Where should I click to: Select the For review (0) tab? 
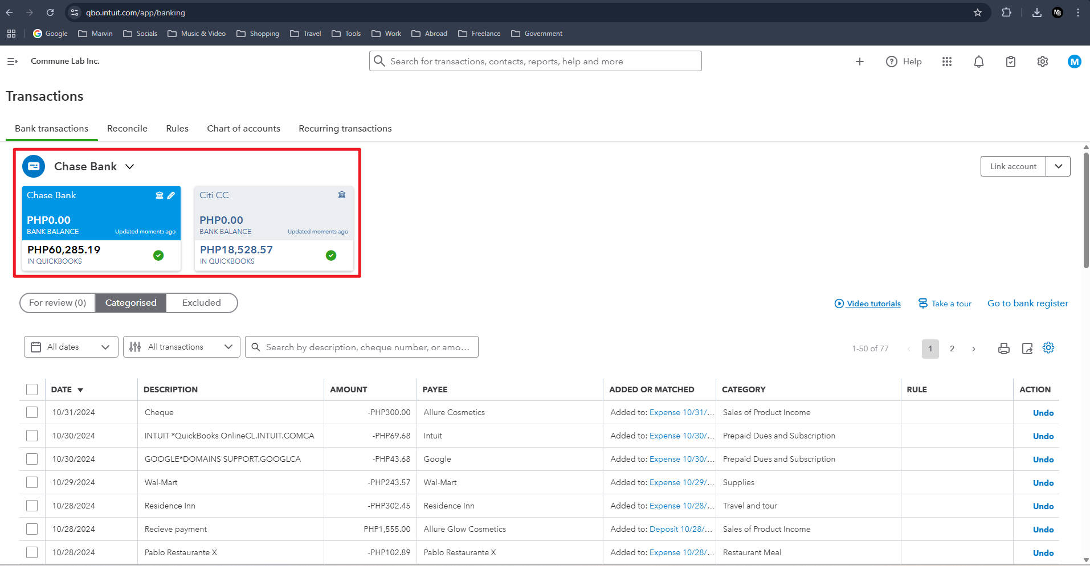(x=58, y=303)
